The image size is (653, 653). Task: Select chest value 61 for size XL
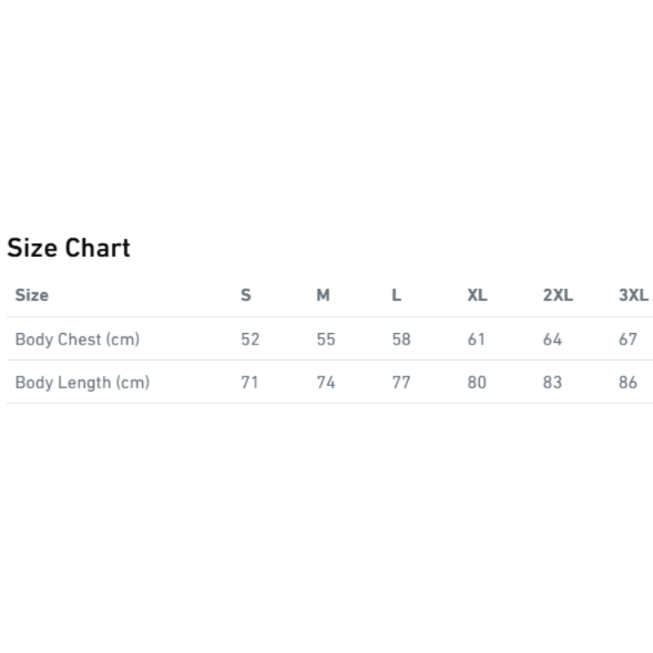pos(477,339)
